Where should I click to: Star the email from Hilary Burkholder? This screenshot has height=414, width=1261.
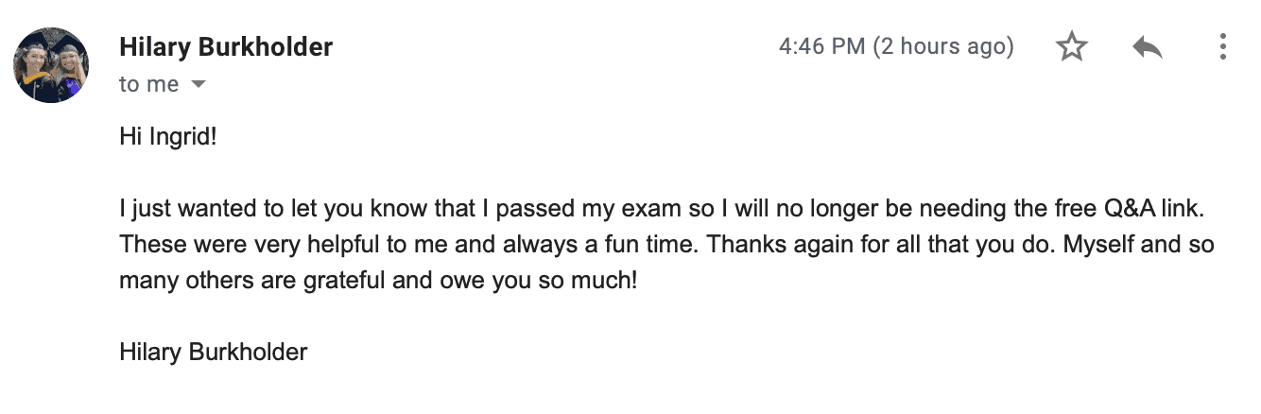(1072, 46)
